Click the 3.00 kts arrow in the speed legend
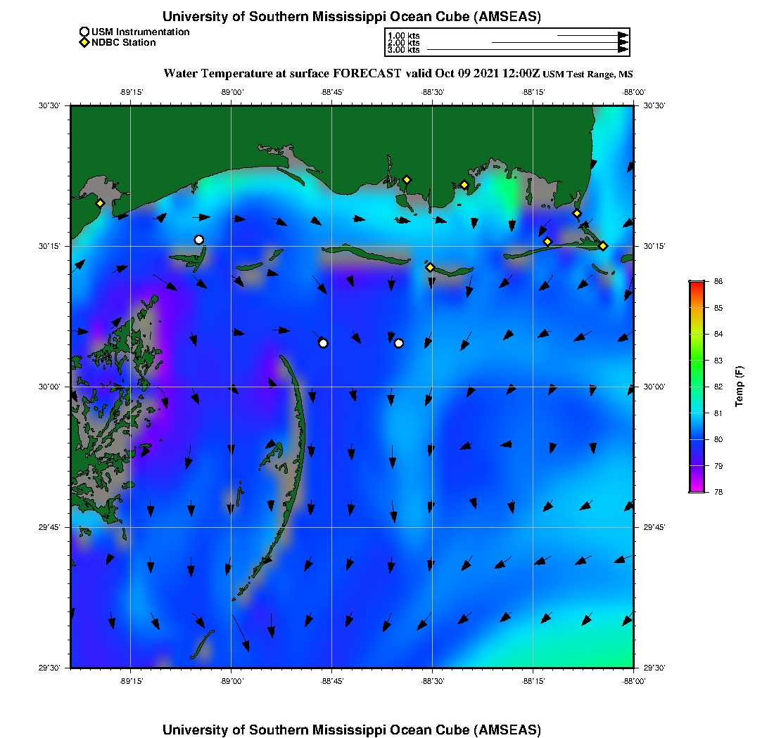Viewport: 774px width, 738px height. coord(526,50)
